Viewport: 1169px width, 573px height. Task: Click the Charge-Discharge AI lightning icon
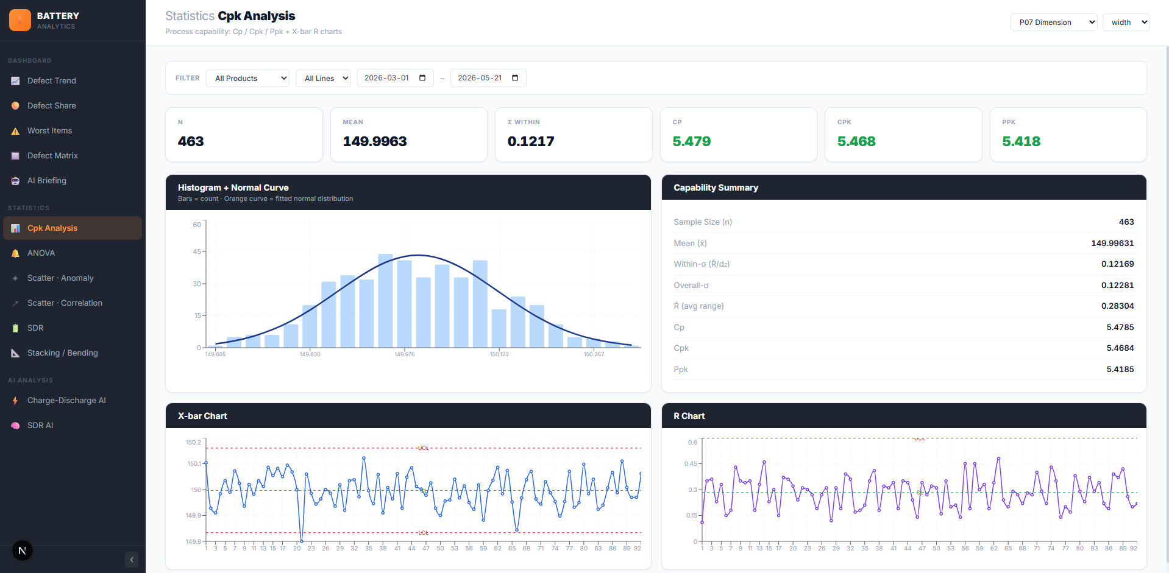click(x=15, y=401)
